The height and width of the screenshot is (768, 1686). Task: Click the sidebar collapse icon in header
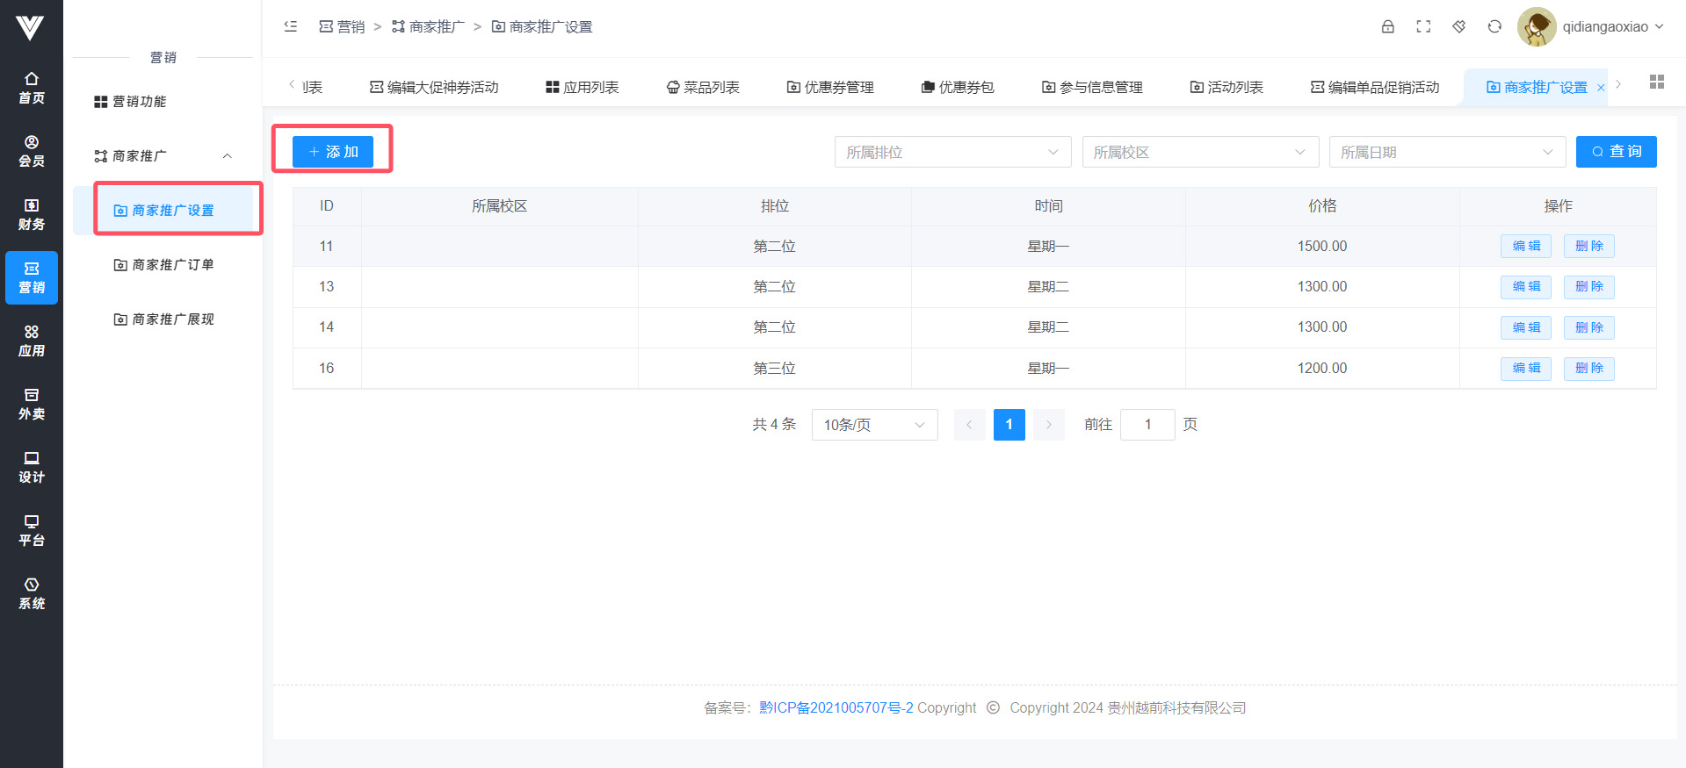(x=291, y=26)
